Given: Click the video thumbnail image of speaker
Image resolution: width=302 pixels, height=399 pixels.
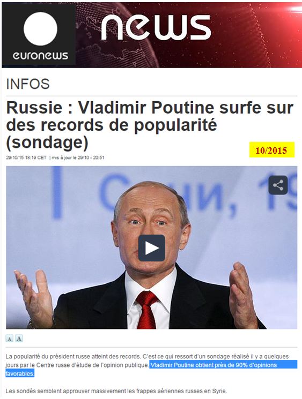Looking at the screenshot, I should tap(151, 247).
